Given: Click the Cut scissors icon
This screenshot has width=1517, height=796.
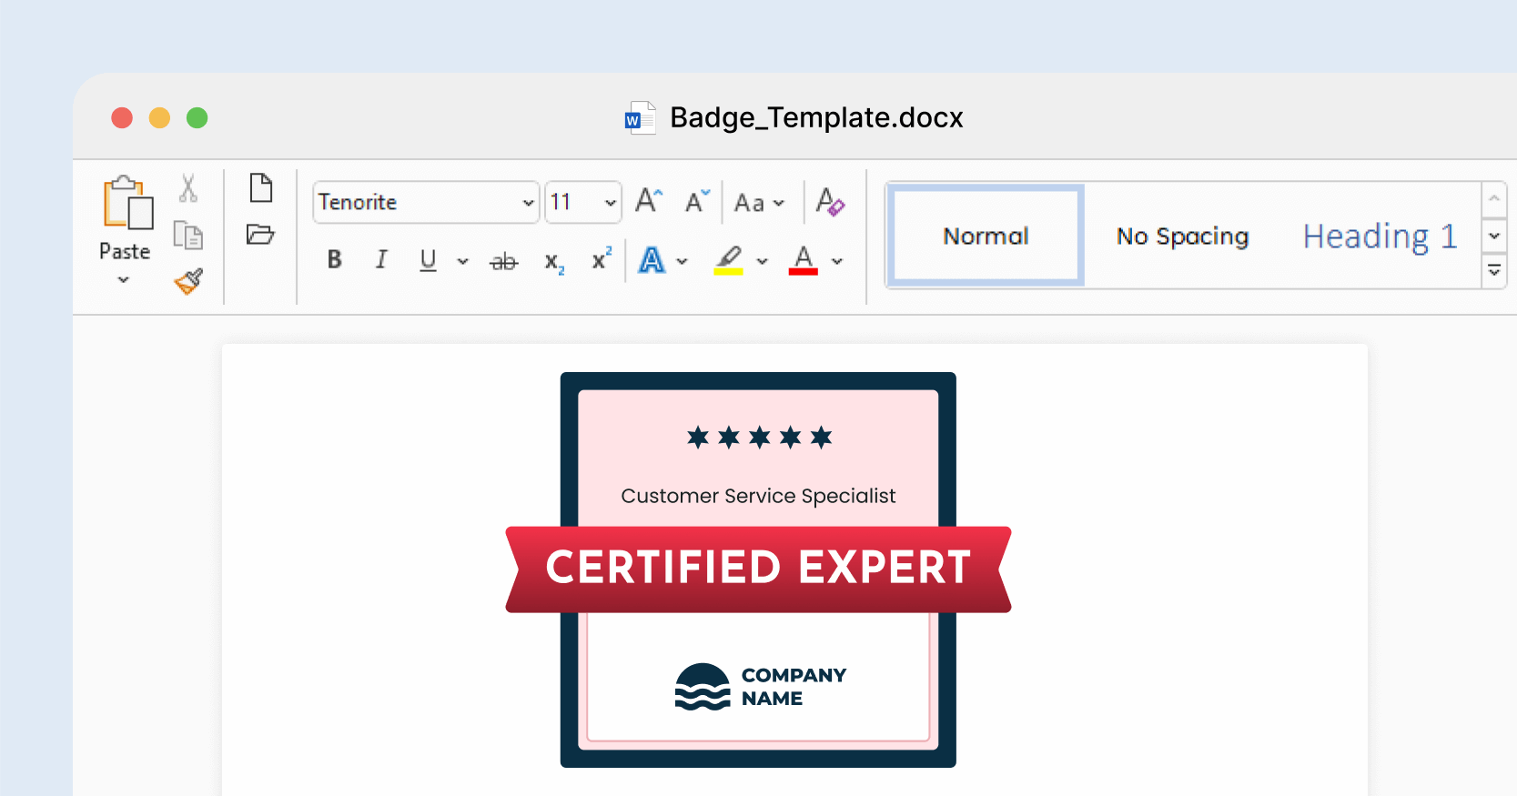Looking at the screenshot, I should pos(188,188).
